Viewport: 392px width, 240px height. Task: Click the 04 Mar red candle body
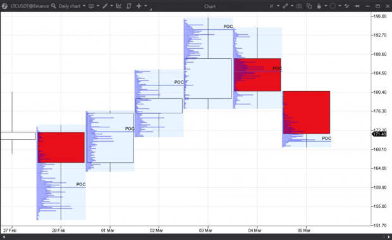pos(257,75)
